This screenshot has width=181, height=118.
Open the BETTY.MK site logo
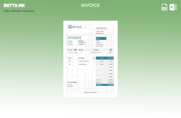(14, 5)
